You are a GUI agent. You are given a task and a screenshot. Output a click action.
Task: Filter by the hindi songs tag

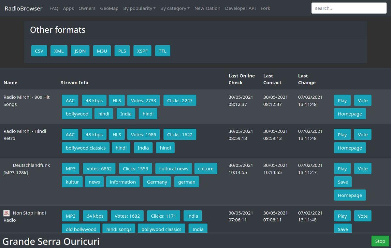(x=119, y=229)
